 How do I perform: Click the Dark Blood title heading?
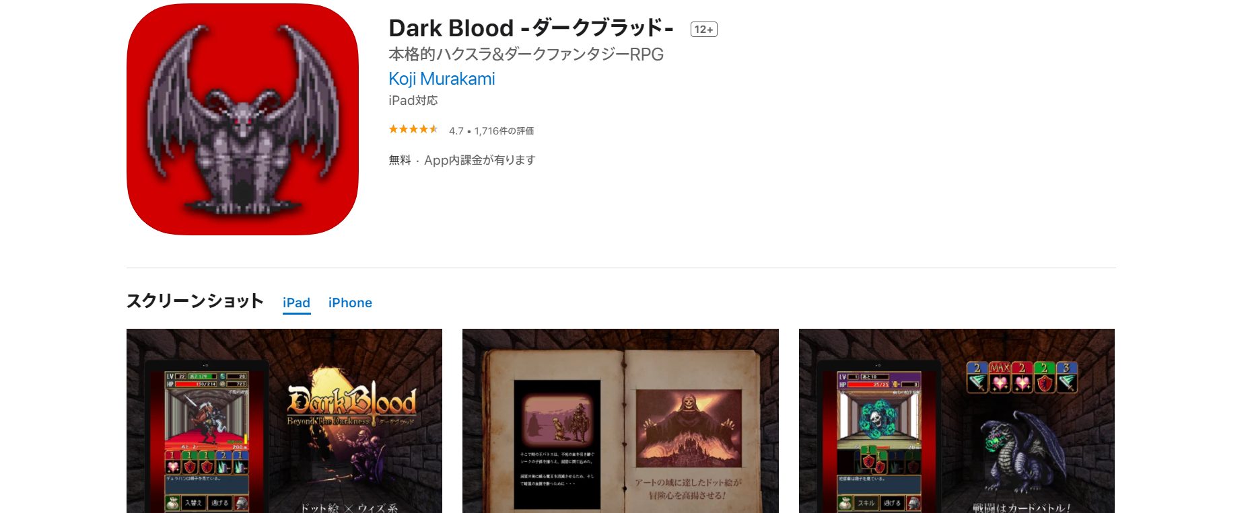coord(531,28)
